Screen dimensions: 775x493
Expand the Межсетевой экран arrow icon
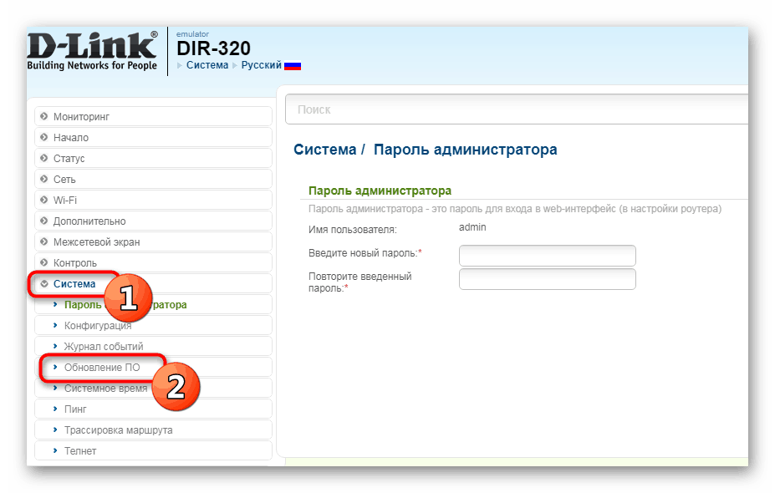pyautogui.click(x=44, y=241)
